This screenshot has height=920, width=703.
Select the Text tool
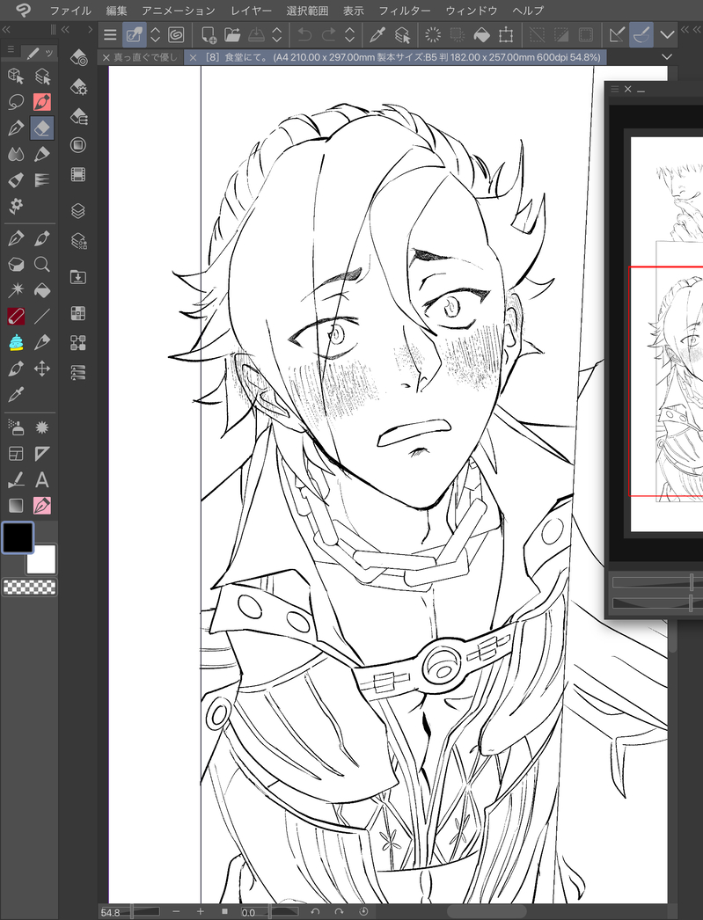click(41, 480)
